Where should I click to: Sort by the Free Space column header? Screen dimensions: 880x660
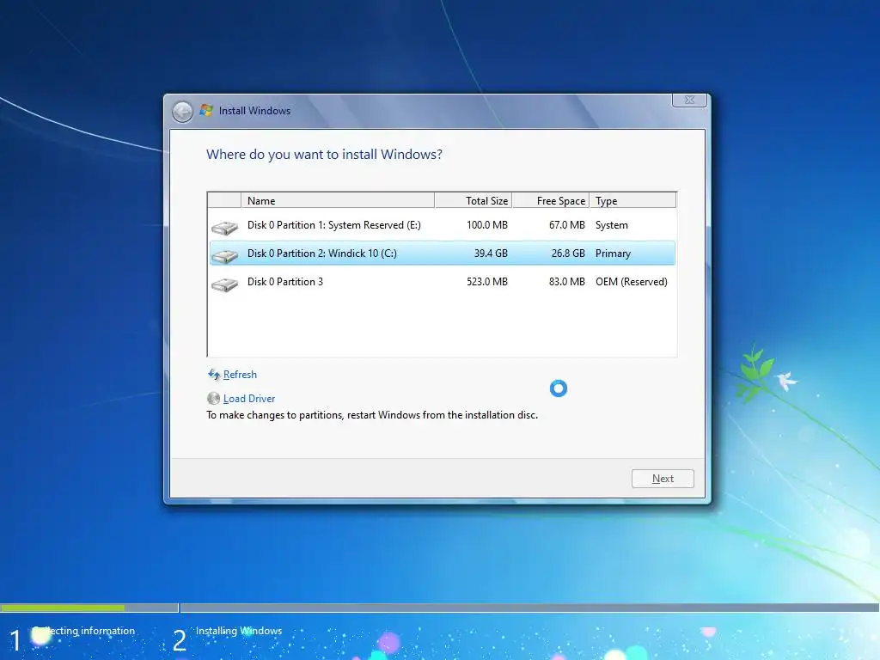[x=551, y=200]
